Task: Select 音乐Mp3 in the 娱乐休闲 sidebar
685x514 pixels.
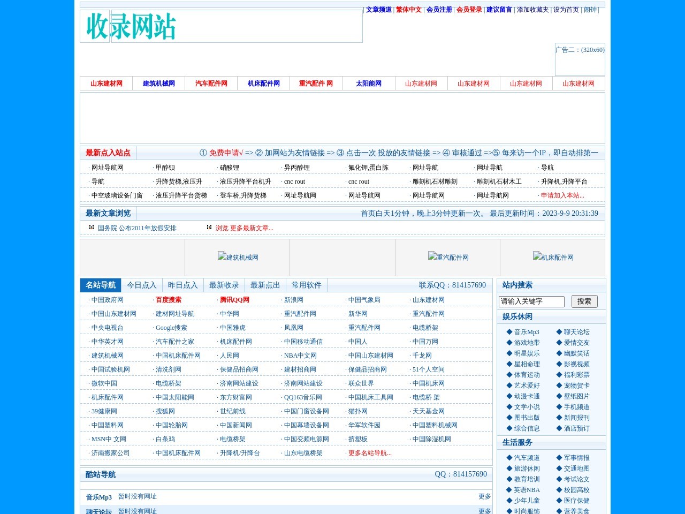Action: (527, 332)
